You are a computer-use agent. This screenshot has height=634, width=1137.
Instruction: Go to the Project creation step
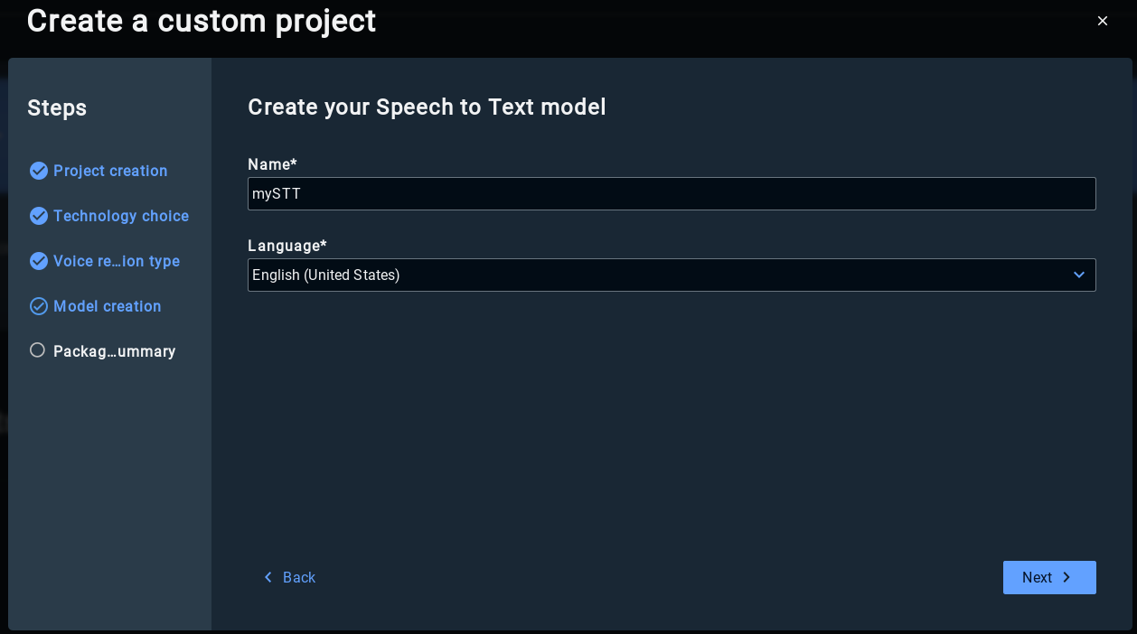pos(110,171)
